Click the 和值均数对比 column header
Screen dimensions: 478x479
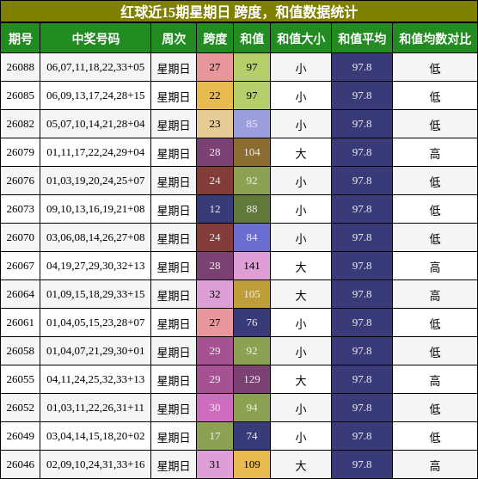tap(435, 39)
